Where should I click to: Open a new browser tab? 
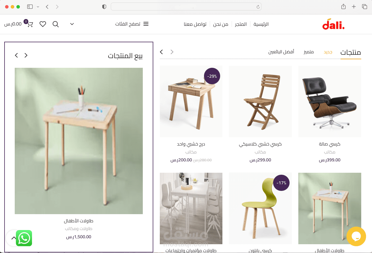tap(354, 7)
